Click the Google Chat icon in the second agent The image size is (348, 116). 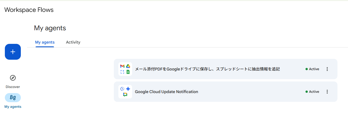pos(125,95)
